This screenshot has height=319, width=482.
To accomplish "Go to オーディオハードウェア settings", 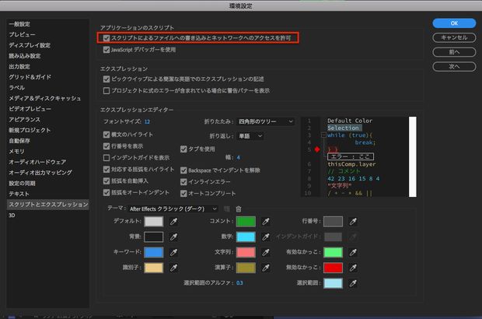I will [x=37, y=162].
